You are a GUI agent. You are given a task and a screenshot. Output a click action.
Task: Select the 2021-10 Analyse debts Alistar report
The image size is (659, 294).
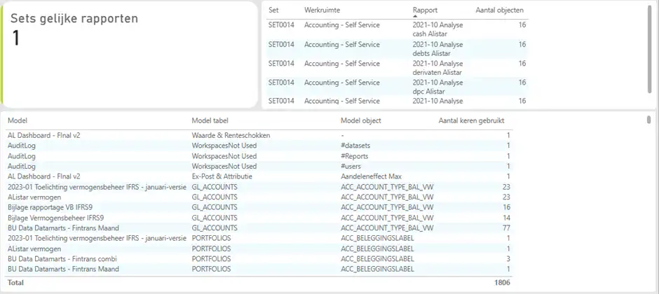[x=437, y=48]
